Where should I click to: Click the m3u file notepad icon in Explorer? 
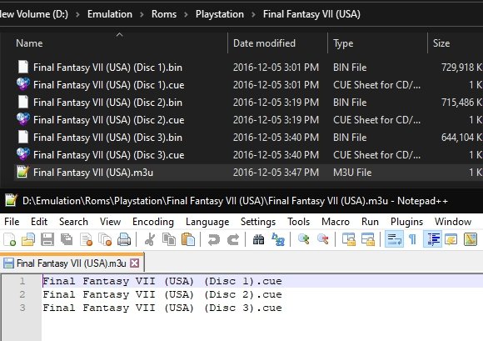(23, 172)
